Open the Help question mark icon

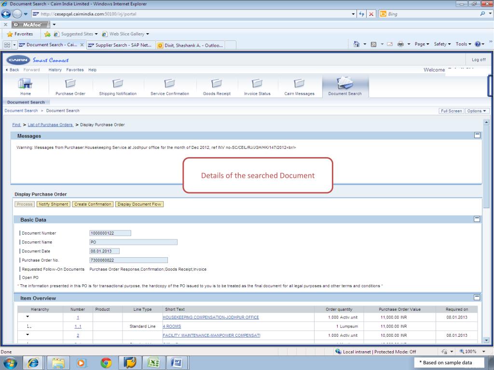click(x=478, y=44)
